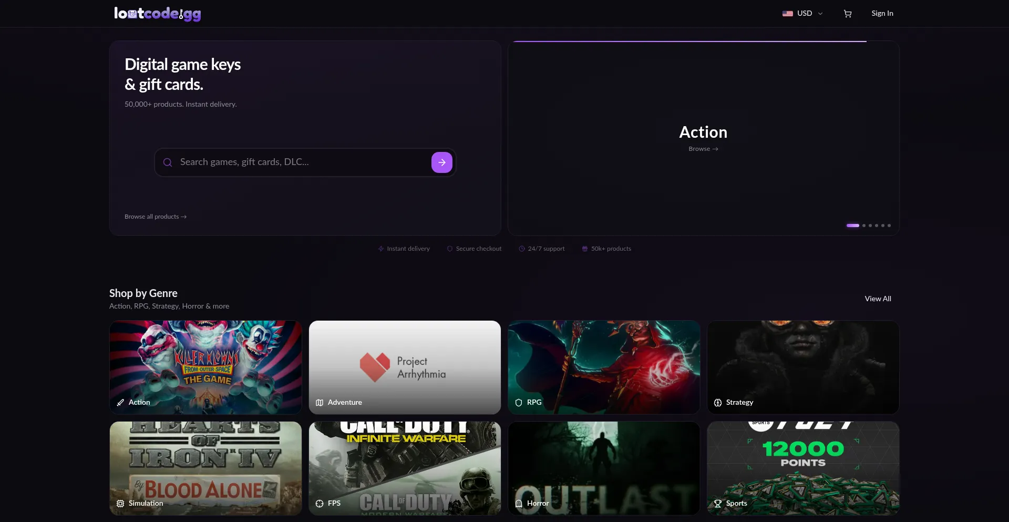Click the ghost icon on the Horror card
The width and height of the screenshot is (1009, 522).
[x=519, y=504]
